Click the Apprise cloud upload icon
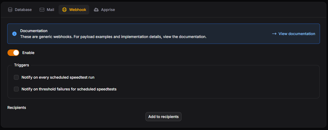Image resolution: width=328 pixels, height=130 pixels. coord(96,10)
